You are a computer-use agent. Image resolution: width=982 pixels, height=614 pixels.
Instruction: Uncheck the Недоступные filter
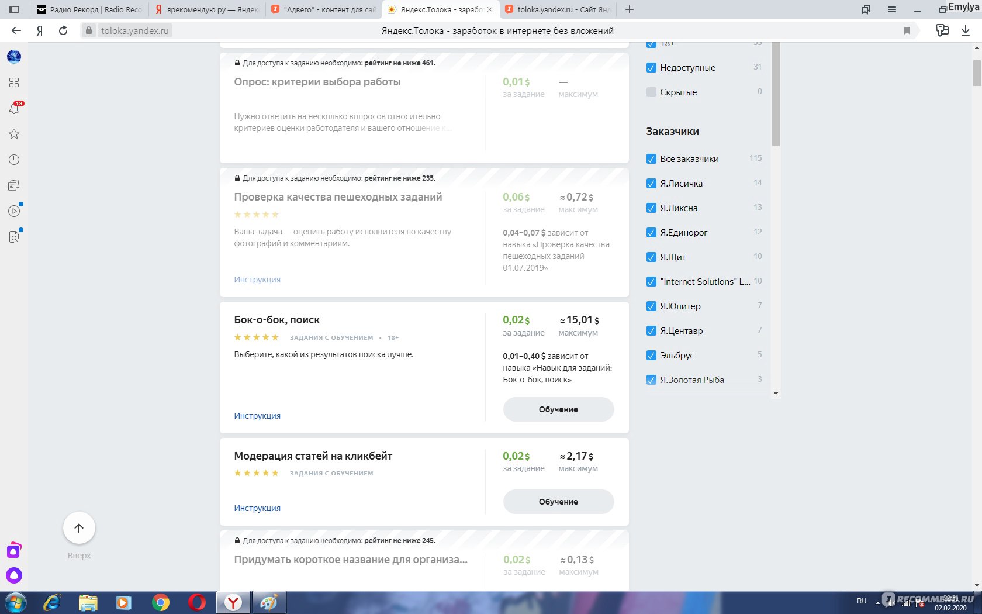[x=651, y=68]
